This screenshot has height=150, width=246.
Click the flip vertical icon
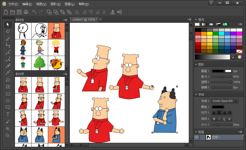[119, 12]
